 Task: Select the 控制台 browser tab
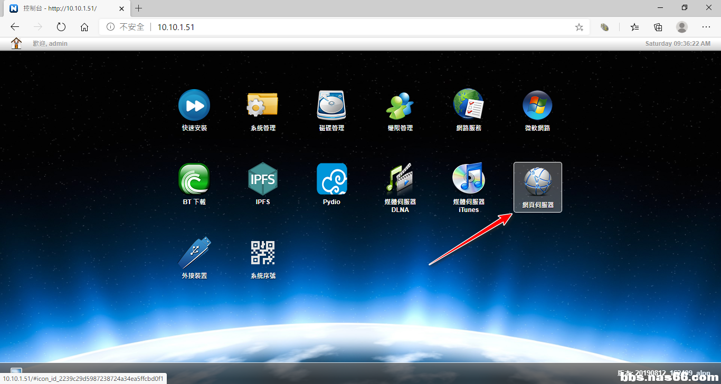pyautogui.click(x=68, y=8)
